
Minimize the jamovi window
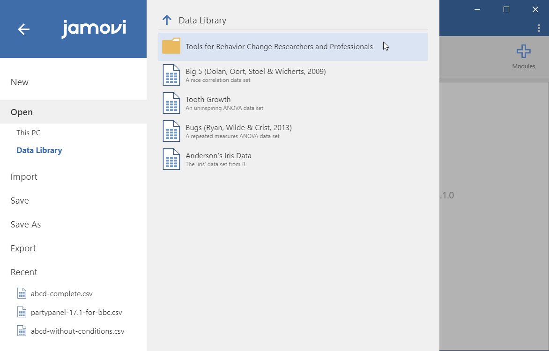coord(477,9)
